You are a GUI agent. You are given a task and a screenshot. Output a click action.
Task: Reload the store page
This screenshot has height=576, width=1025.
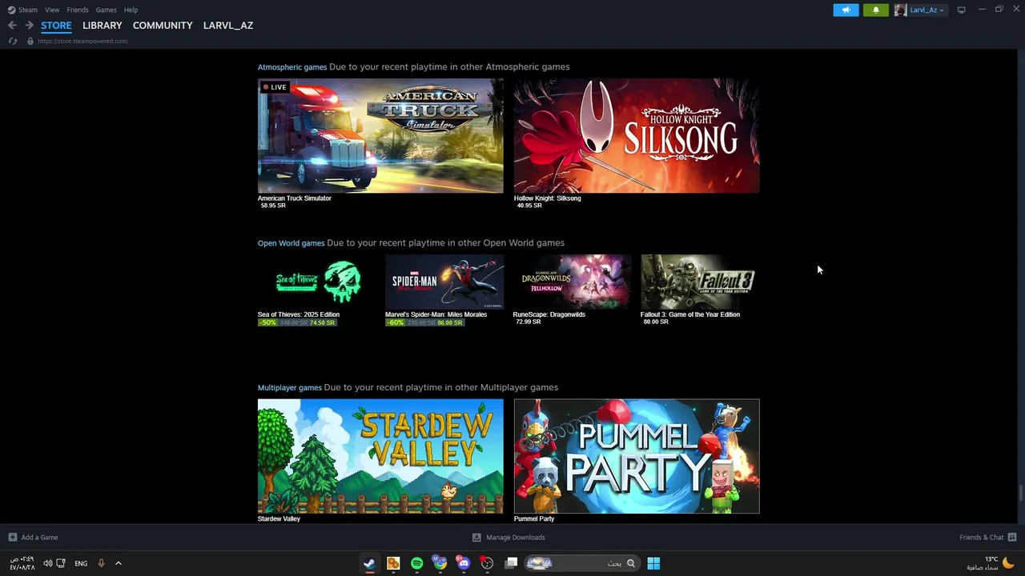pos(13,41)
